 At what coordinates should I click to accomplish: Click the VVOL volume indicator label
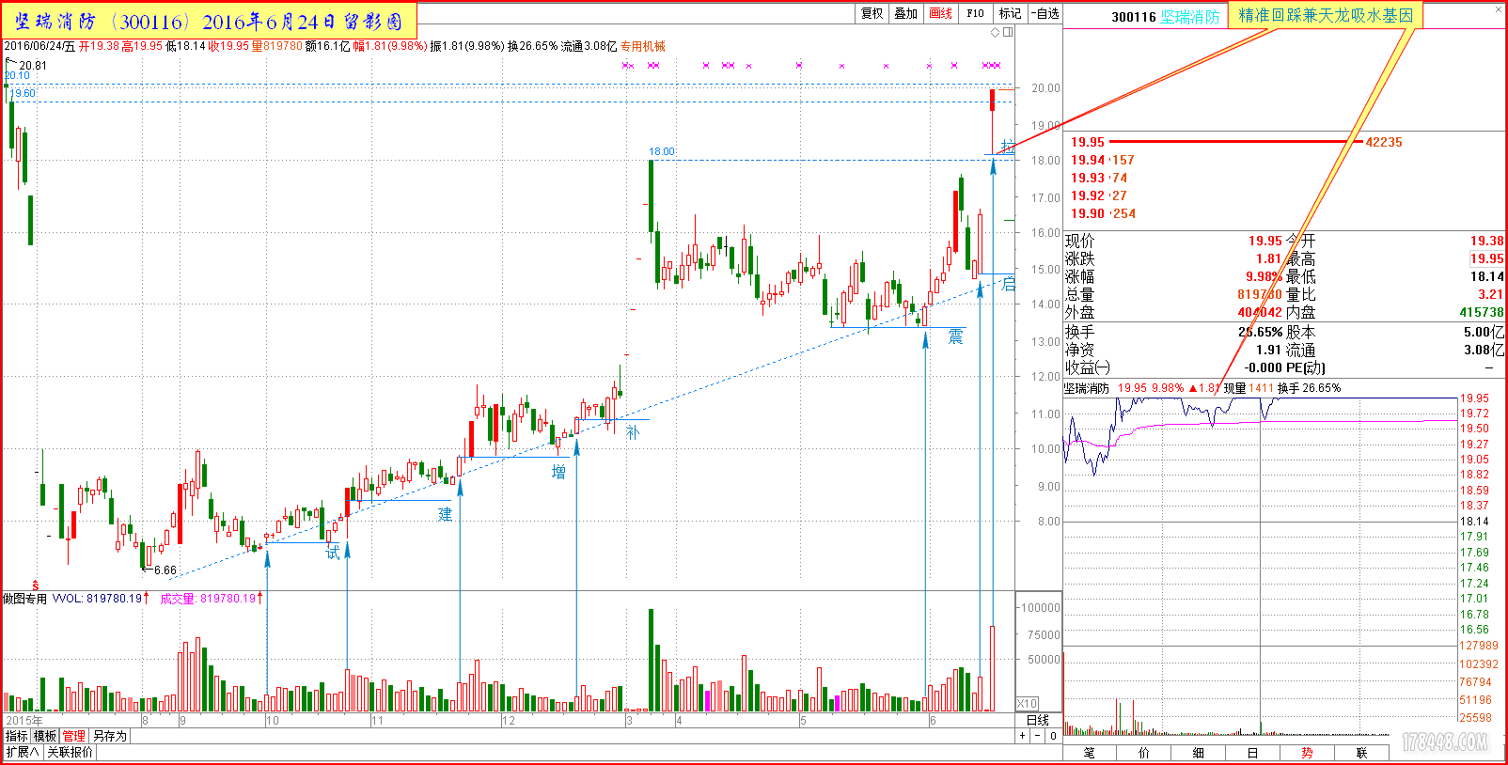98,598
